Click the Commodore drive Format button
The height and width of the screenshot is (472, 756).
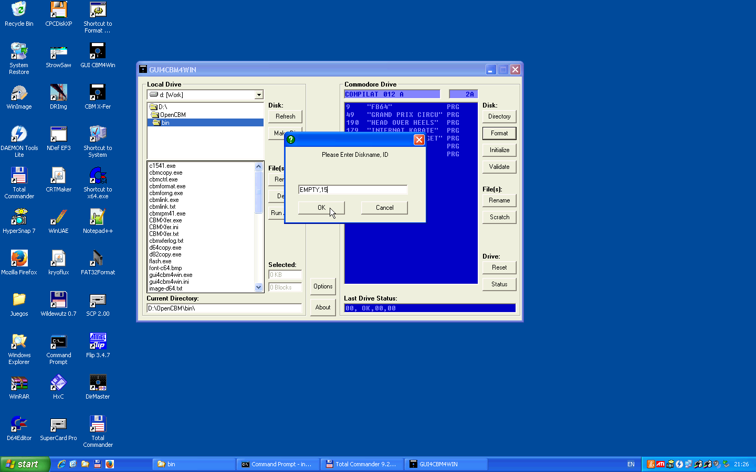(499, 133)
